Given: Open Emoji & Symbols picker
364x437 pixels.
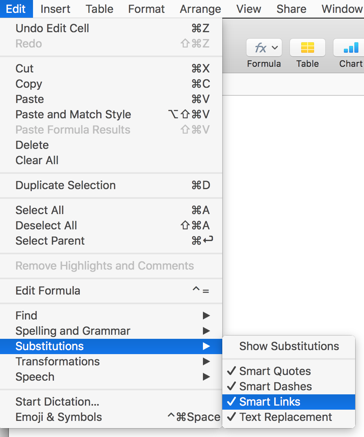Looking at the screenshot, I should 59,417.
